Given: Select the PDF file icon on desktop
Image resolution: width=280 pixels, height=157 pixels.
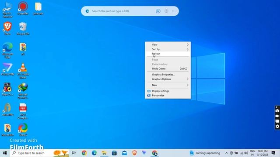Looking at the screenshot, I should pos(23,111).
